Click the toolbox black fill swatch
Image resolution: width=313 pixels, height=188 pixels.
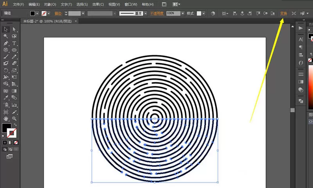click(6, 128)
